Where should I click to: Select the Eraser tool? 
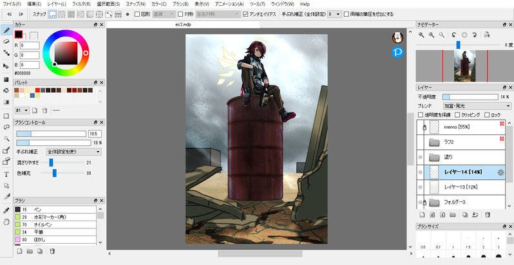click(6, 42)
